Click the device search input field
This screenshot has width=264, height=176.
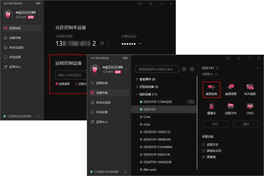(157, 69)
